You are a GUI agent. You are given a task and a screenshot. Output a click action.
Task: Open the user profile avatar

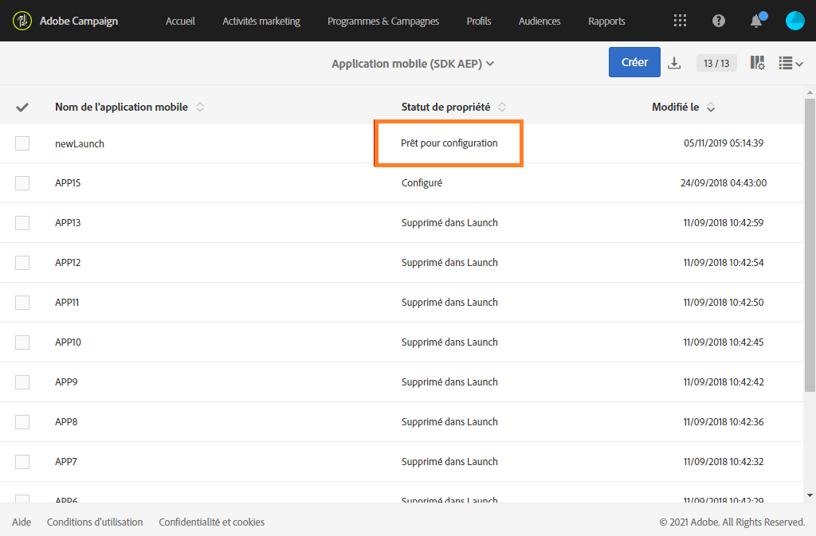(x=794, y=21)
